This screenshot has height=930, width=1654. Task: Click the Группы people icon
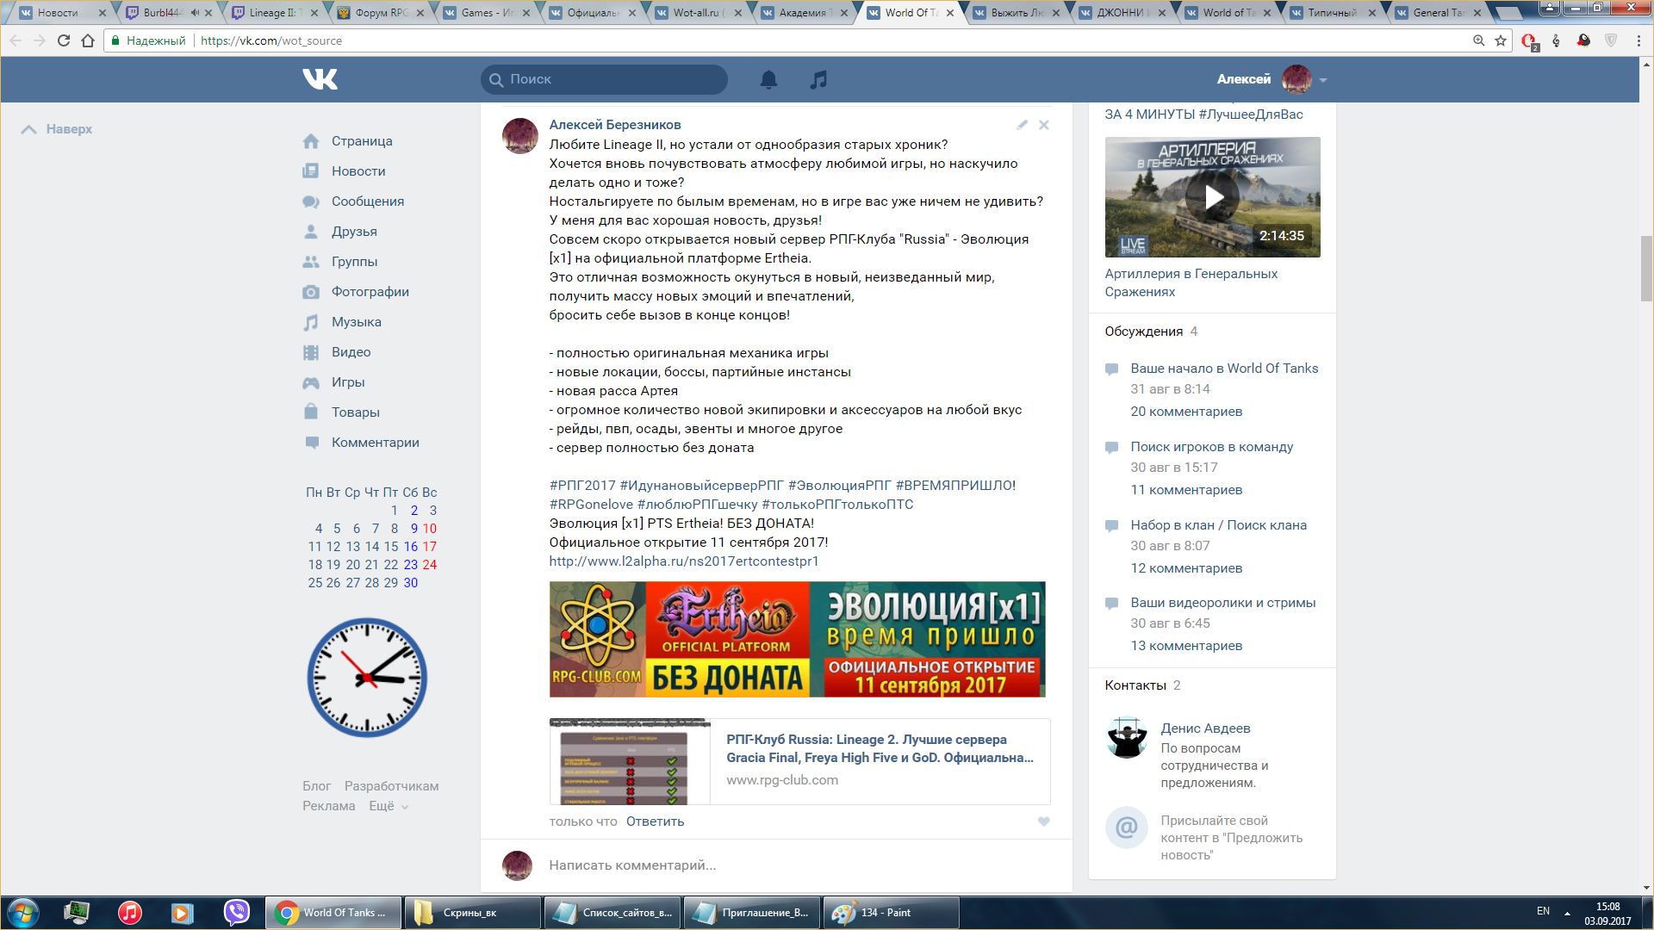point(311,262)
